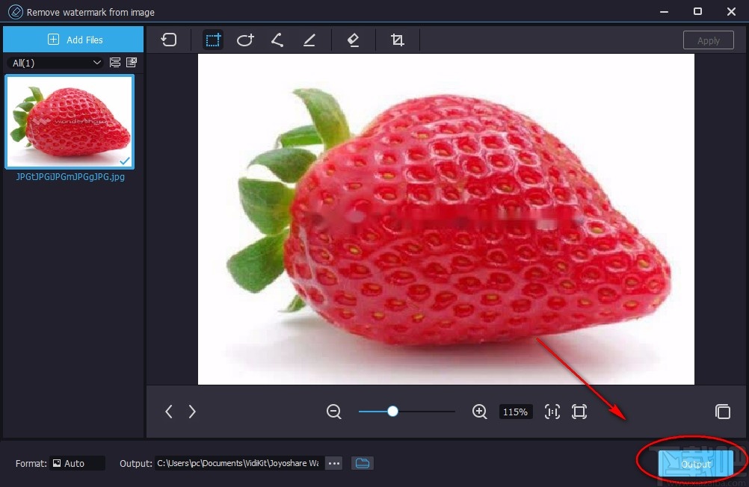The image size is (749, 487).
Task: Select the line drawing tool
Action: [x=309, y=40]
